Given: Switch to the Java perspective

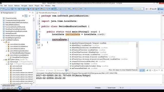Looking at the screenshot, I should [161, 9].
